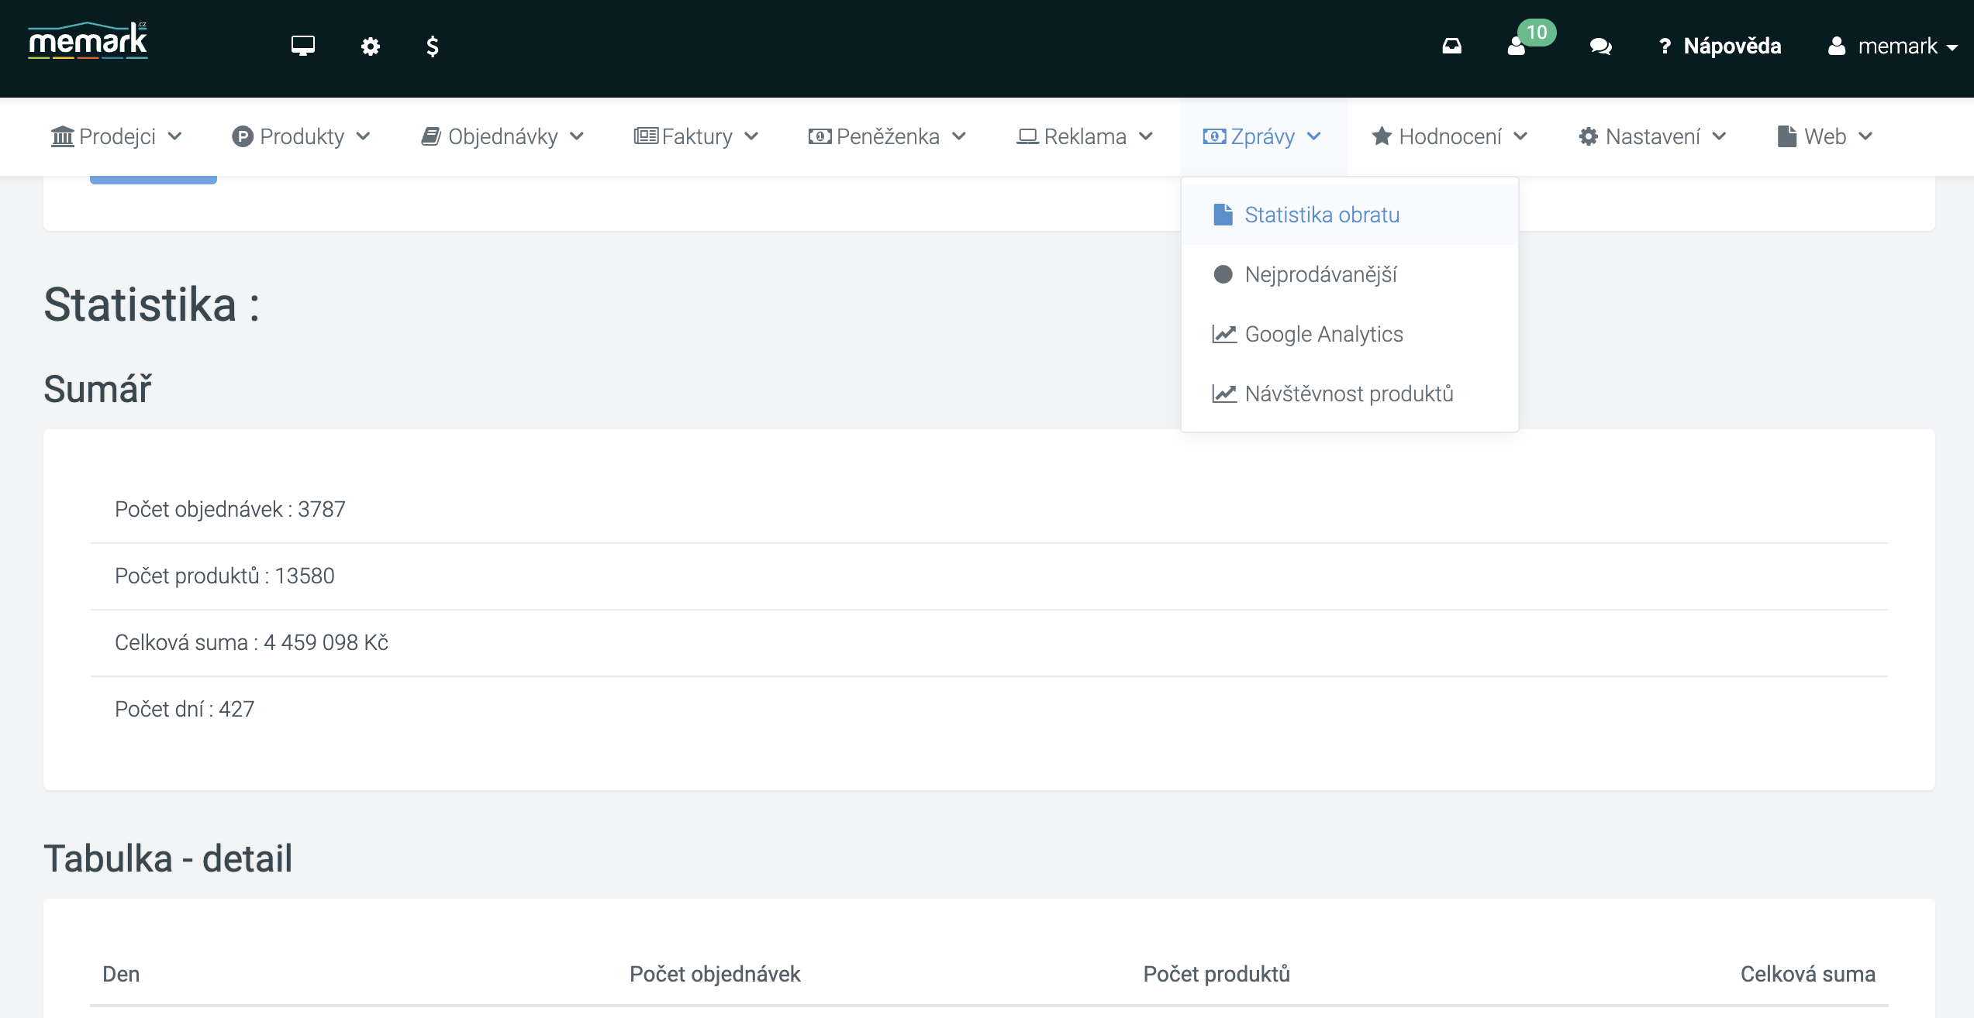
Task: Click the memark logo
Action: tap(88, 42)
